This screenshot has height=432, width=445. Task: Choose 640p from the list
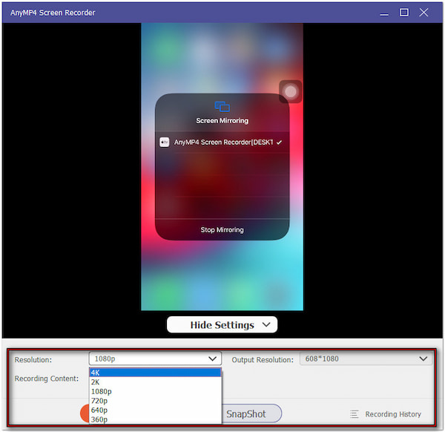click(155, 410)
